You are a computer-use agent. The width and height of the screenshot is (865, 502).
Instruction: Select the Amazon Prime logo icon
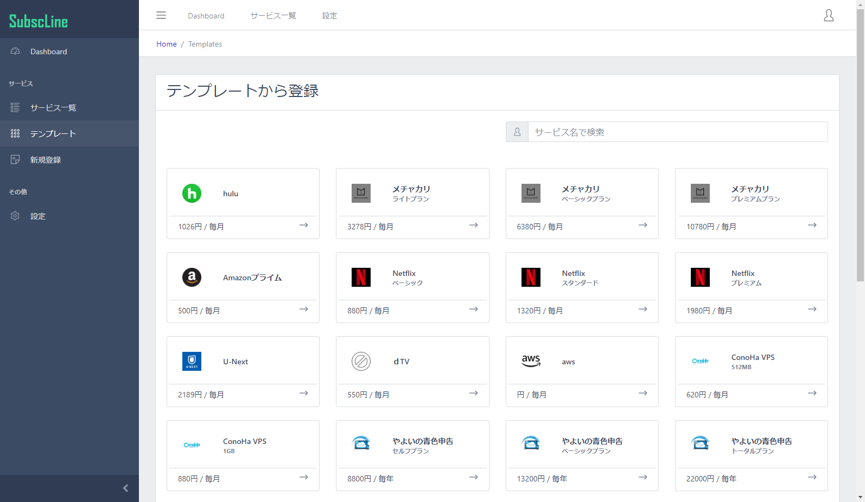point(192,278)
